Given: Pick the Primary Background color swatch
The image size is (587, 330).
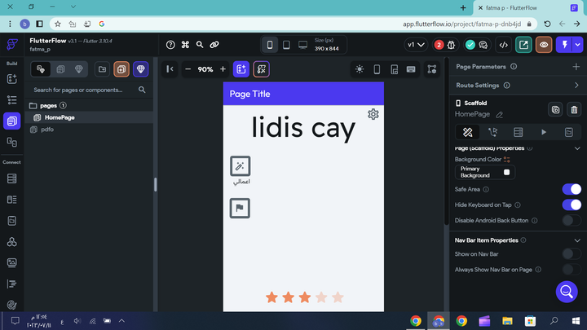Looking at the screenshot, I should click(506, 172).
